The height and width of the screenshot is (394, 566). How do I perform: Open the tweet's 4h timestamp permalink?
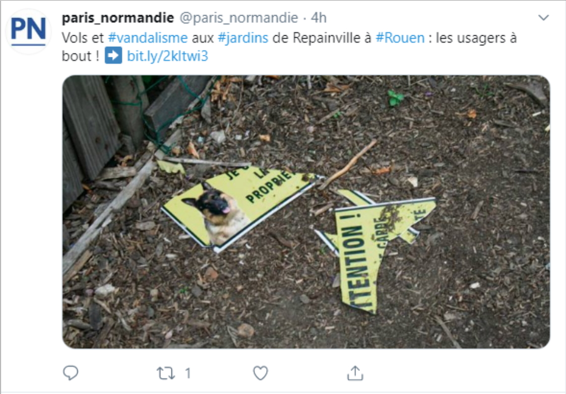click(319, 18)
